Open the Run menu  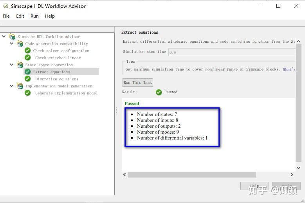34,16
